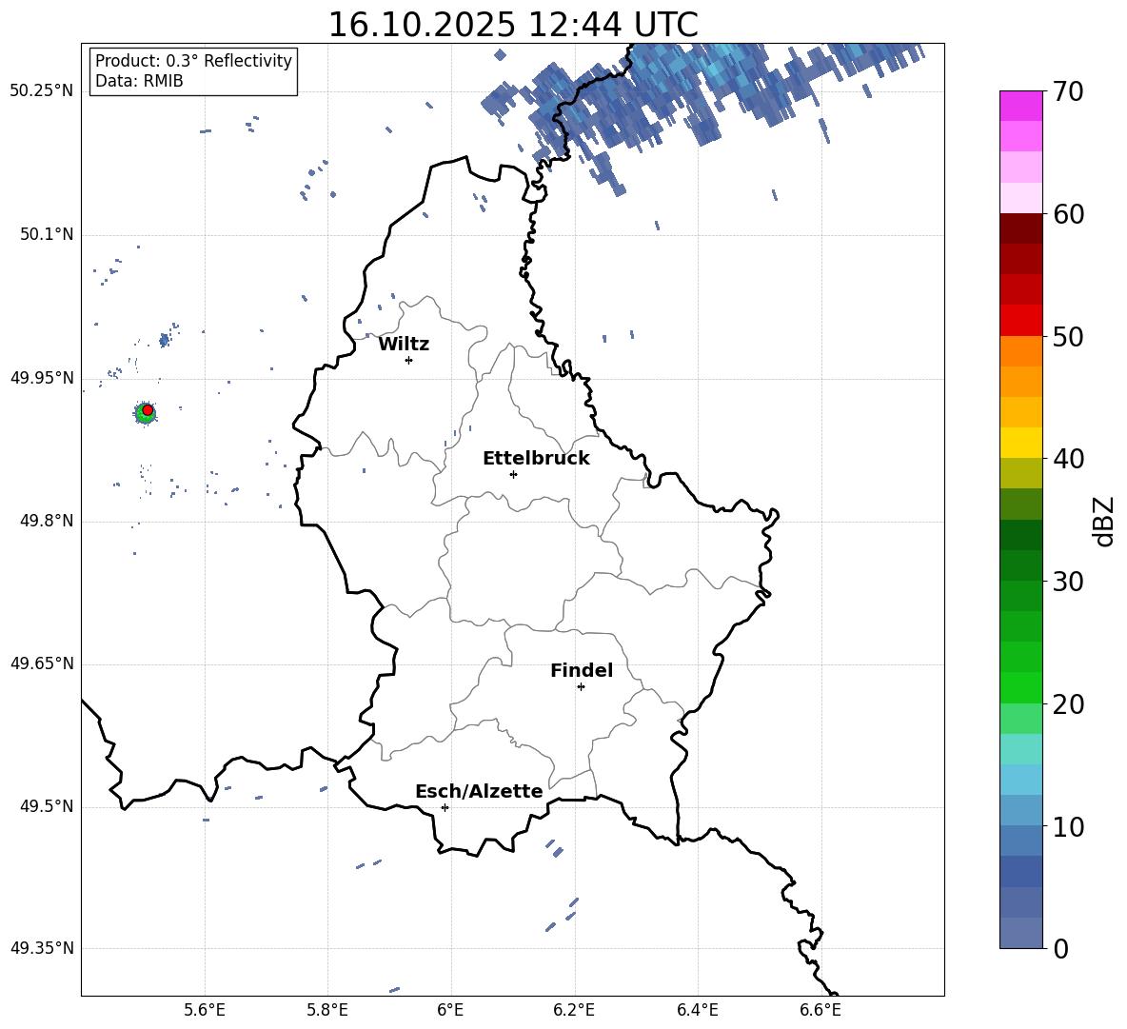Click the colorbar tick label 0

pyautogui.click(x=1060, y=948)
